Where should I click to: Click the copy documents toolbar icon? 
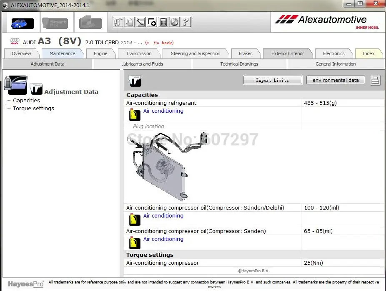[130, 22]
